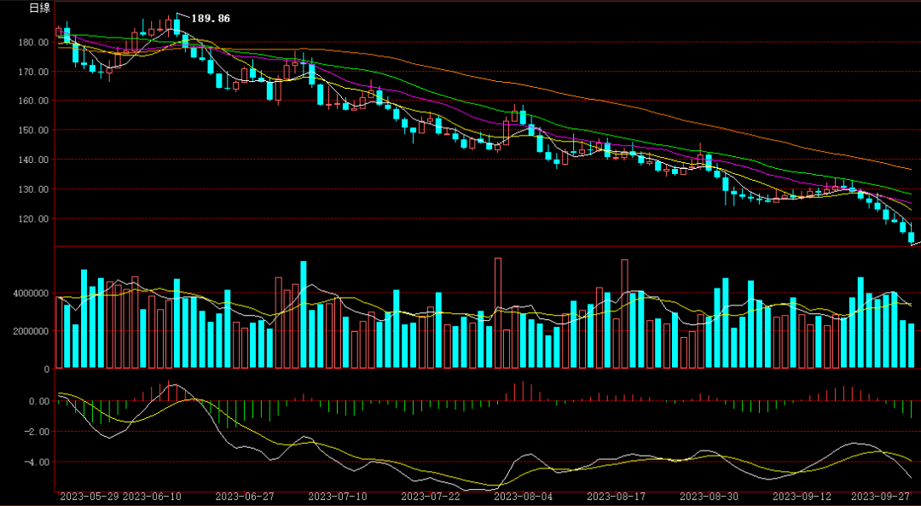
Task: Select the last cyan candlestick at right edge
Action: tap(911, 237)
